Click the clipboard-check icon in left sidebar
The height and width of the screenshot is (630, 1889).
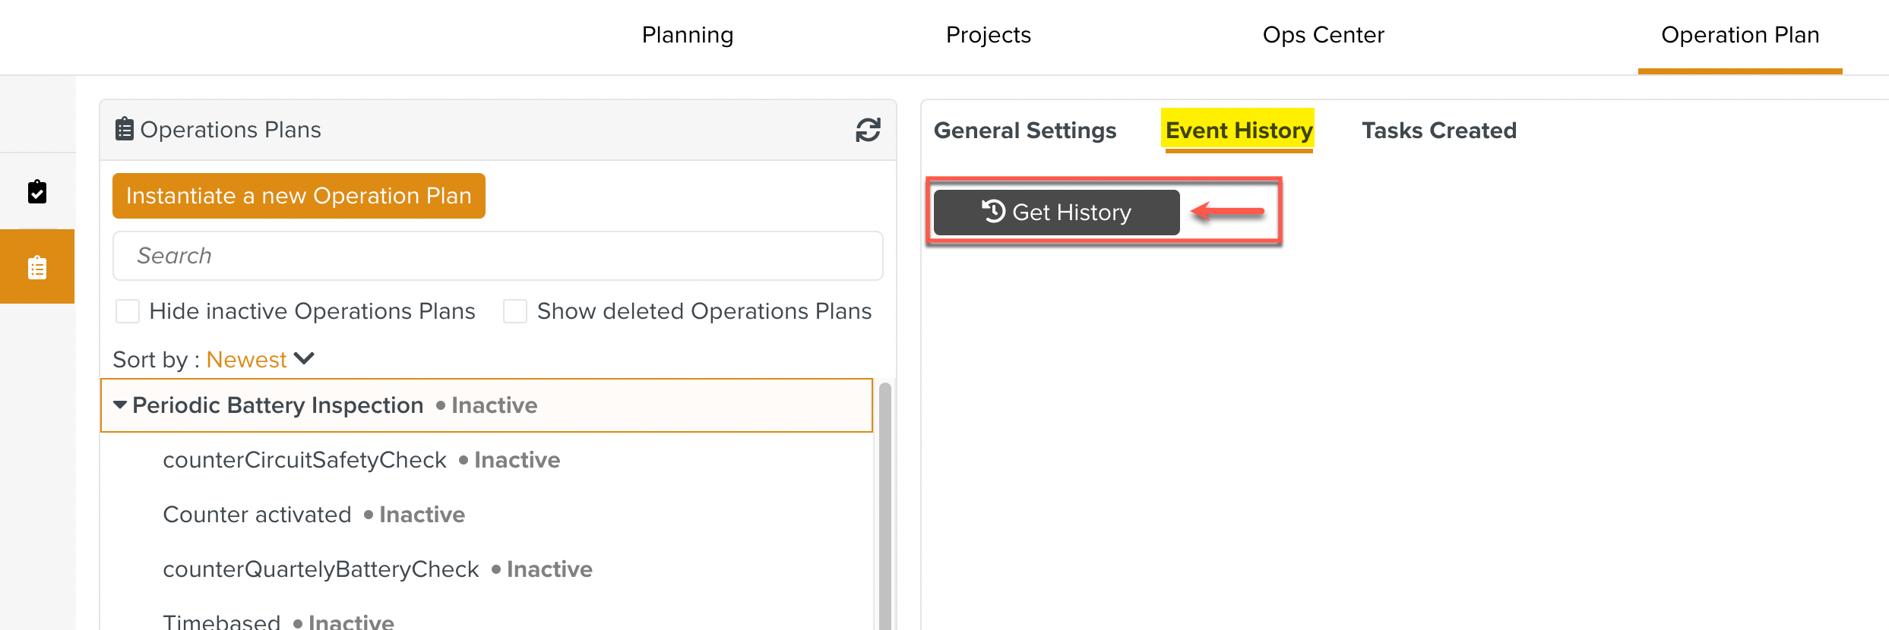37,192
